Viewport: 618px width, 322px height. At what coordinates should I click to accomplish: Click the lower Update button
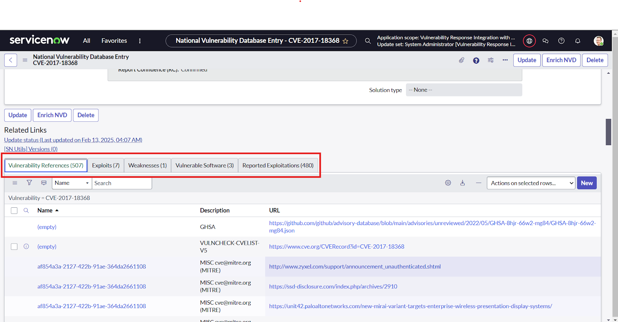coord(18,115)
